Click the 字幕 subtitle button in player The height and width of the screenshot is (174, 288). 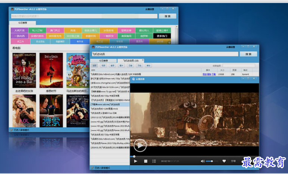coord(234,161)
